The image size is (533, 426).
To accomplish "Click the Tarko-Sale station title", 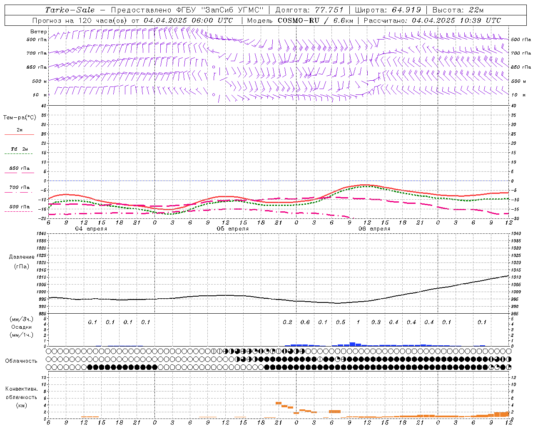I will [x=70, y=10].
